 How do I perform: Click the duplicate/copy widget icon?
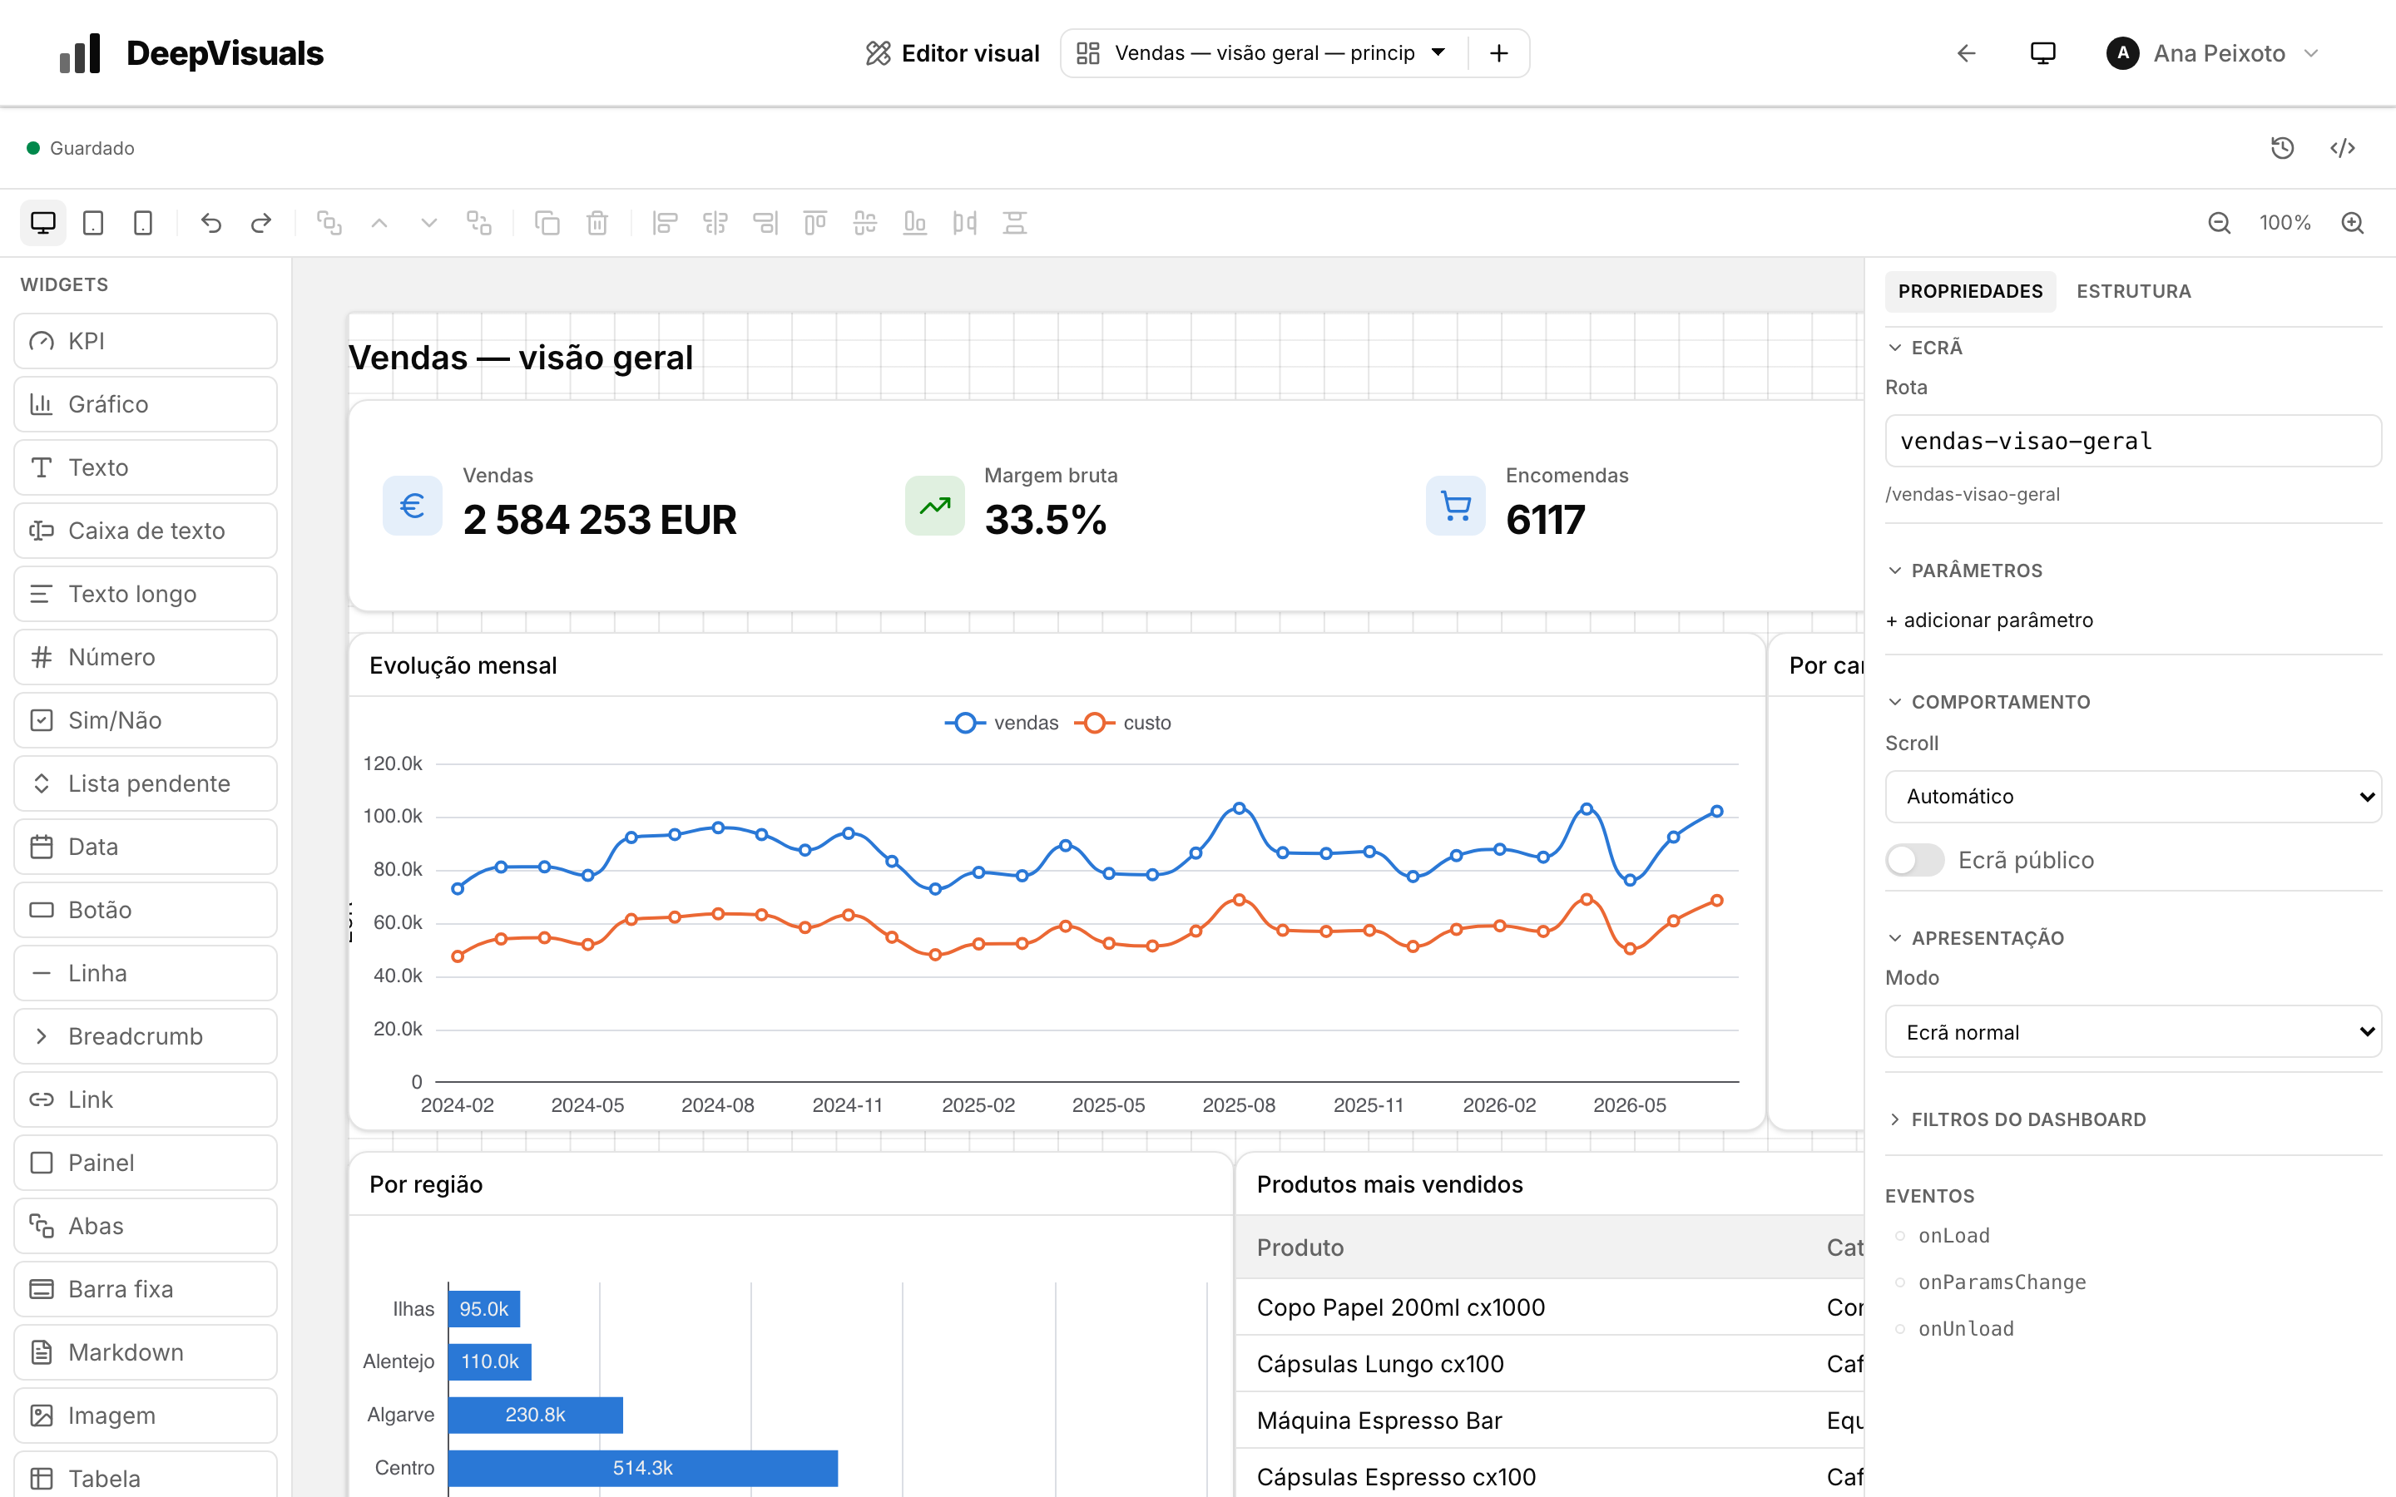[547, 223]
